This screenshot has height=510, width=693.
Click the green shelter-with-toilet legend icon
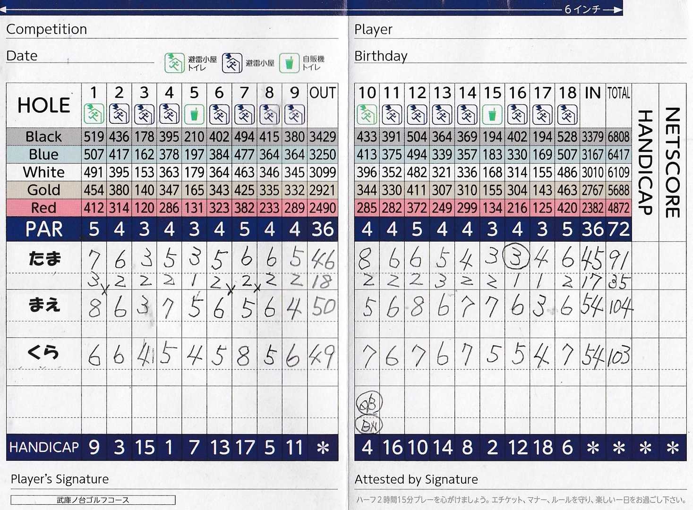(x=174, y=63)
